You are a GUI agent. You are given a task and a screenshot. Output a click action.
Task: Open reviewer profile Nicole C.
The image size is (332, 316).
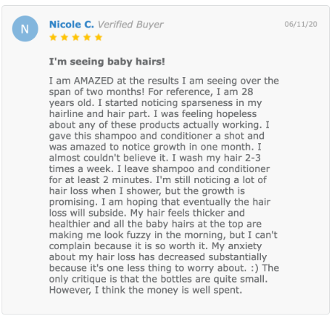[x=72, y=25]
